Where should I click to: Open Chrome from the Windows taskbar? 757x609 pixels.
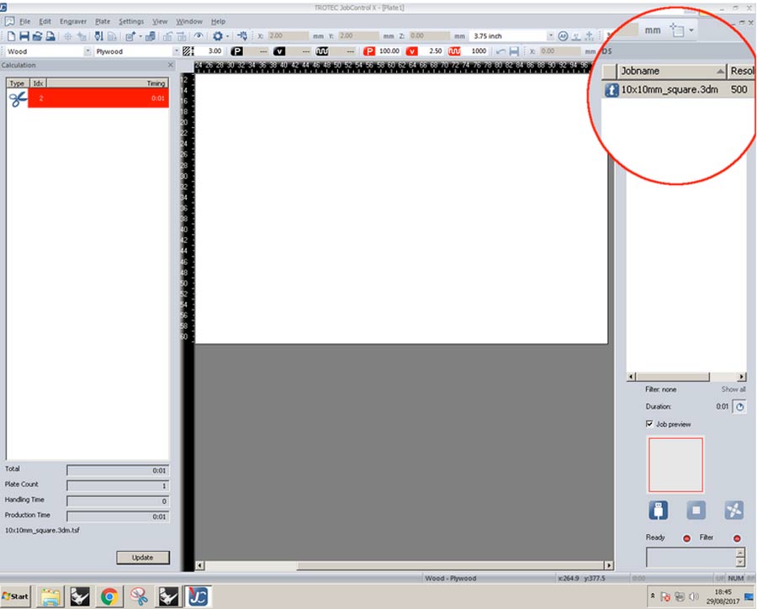coord(108,596)
